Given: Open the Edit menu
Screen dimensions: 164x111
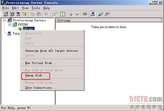Looking at the screenshot, I should tap(15, 8).
